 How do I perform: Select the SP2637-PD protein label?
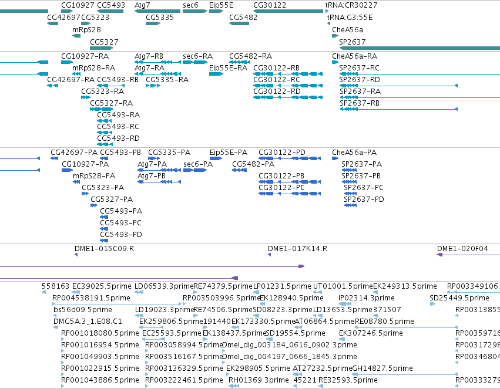(x=364, y=199)
